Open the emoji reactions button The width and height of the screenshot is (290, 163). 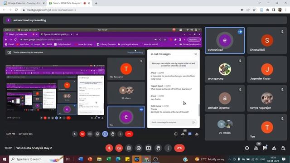coord(139,148)
